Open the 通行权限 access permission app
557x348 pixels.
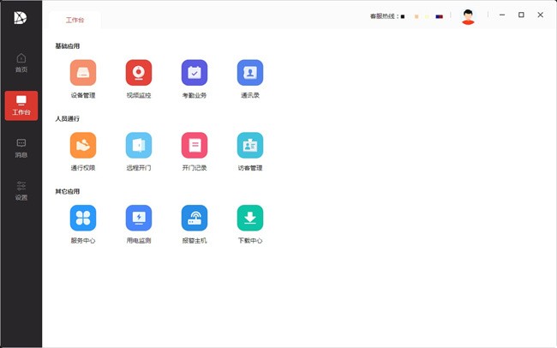(83, 146)
